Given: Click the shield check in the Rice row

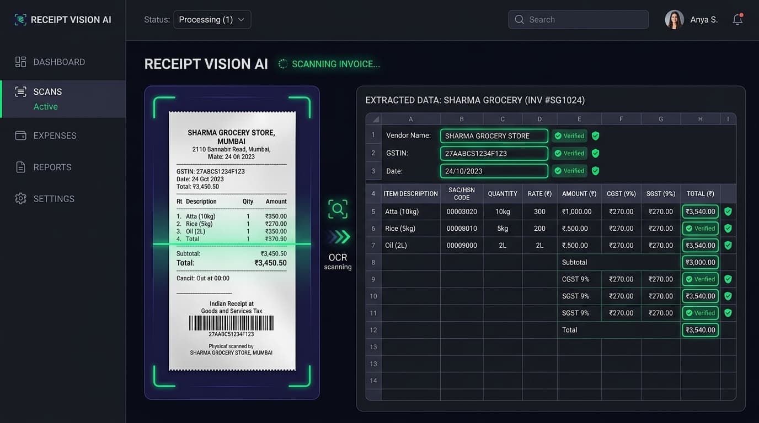Looking at the screenshot, I should pyautogui.click(x=728, y=229).
